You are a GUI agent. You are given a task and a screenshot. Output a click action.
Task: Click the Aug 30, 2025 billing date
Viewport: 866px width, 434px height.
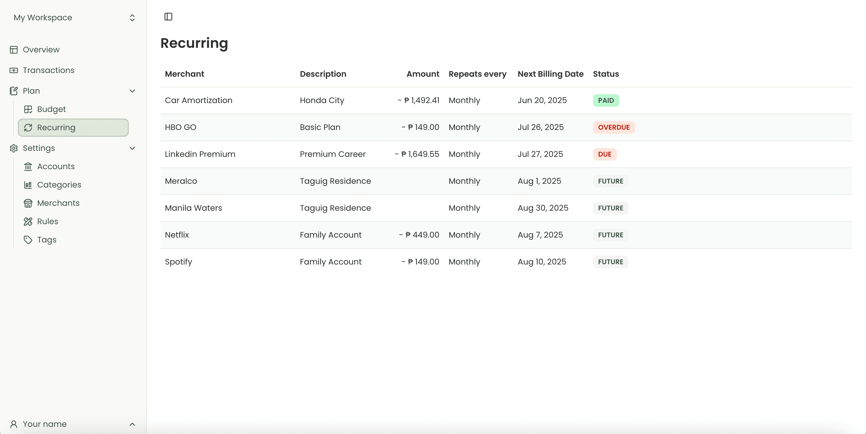click(x=543, y=208)
